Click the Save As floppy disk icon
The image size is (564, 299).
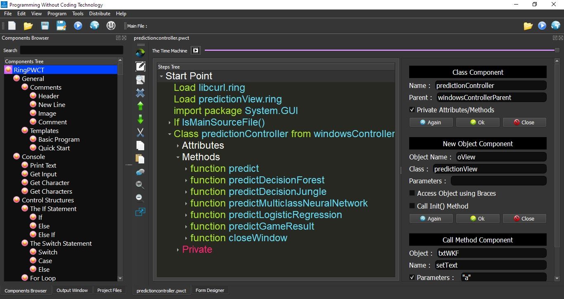tap(61, 26)
